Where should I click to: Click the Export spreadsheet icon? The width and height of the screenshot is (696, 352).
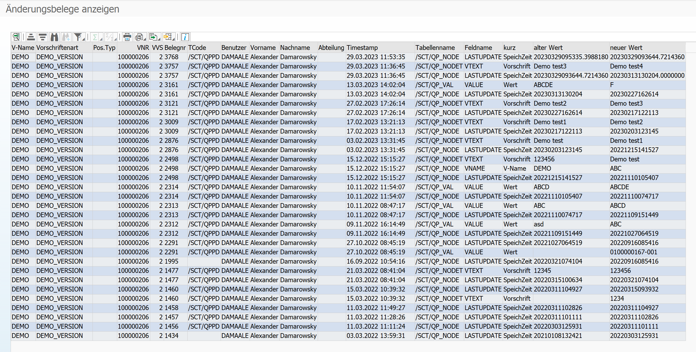coord(153,37)
